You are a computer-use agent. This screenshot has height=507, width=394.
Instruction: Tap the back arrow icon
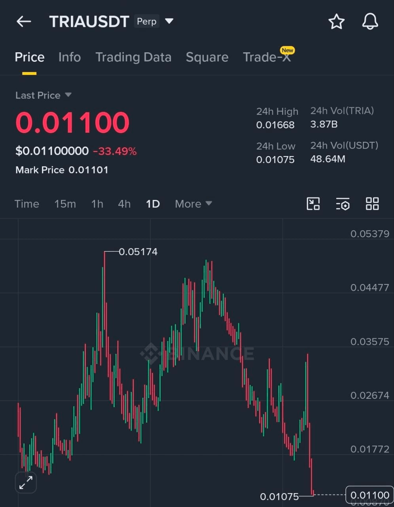tap(24, 21)
